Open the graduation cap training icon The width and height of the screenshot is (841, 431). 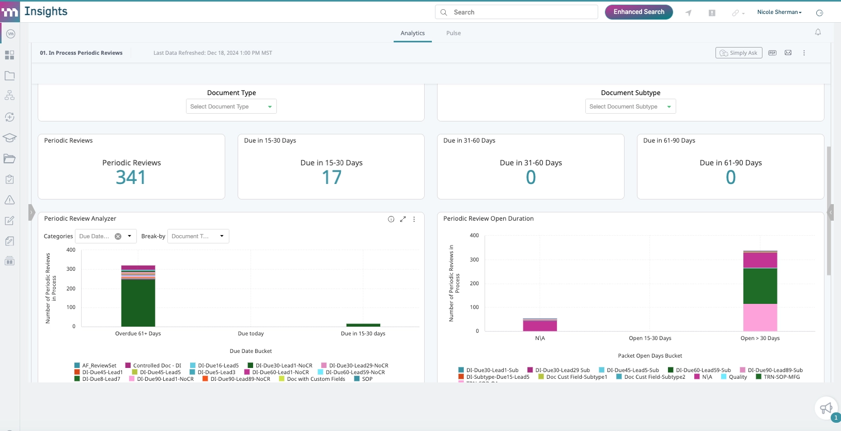pyautogui.click(x=9, y=137)
